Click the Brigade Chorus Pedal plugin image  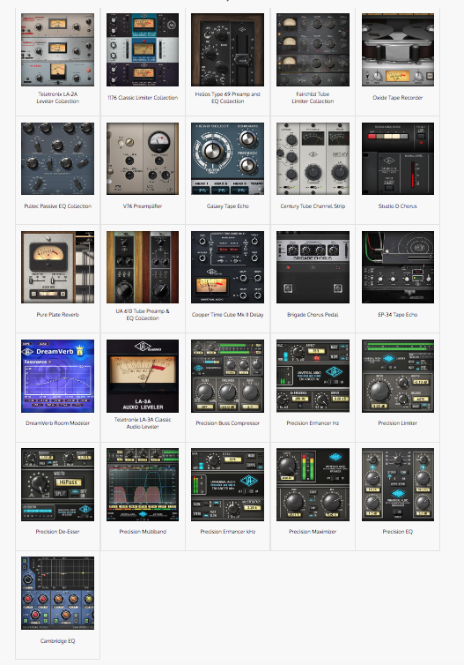[313, 267]
